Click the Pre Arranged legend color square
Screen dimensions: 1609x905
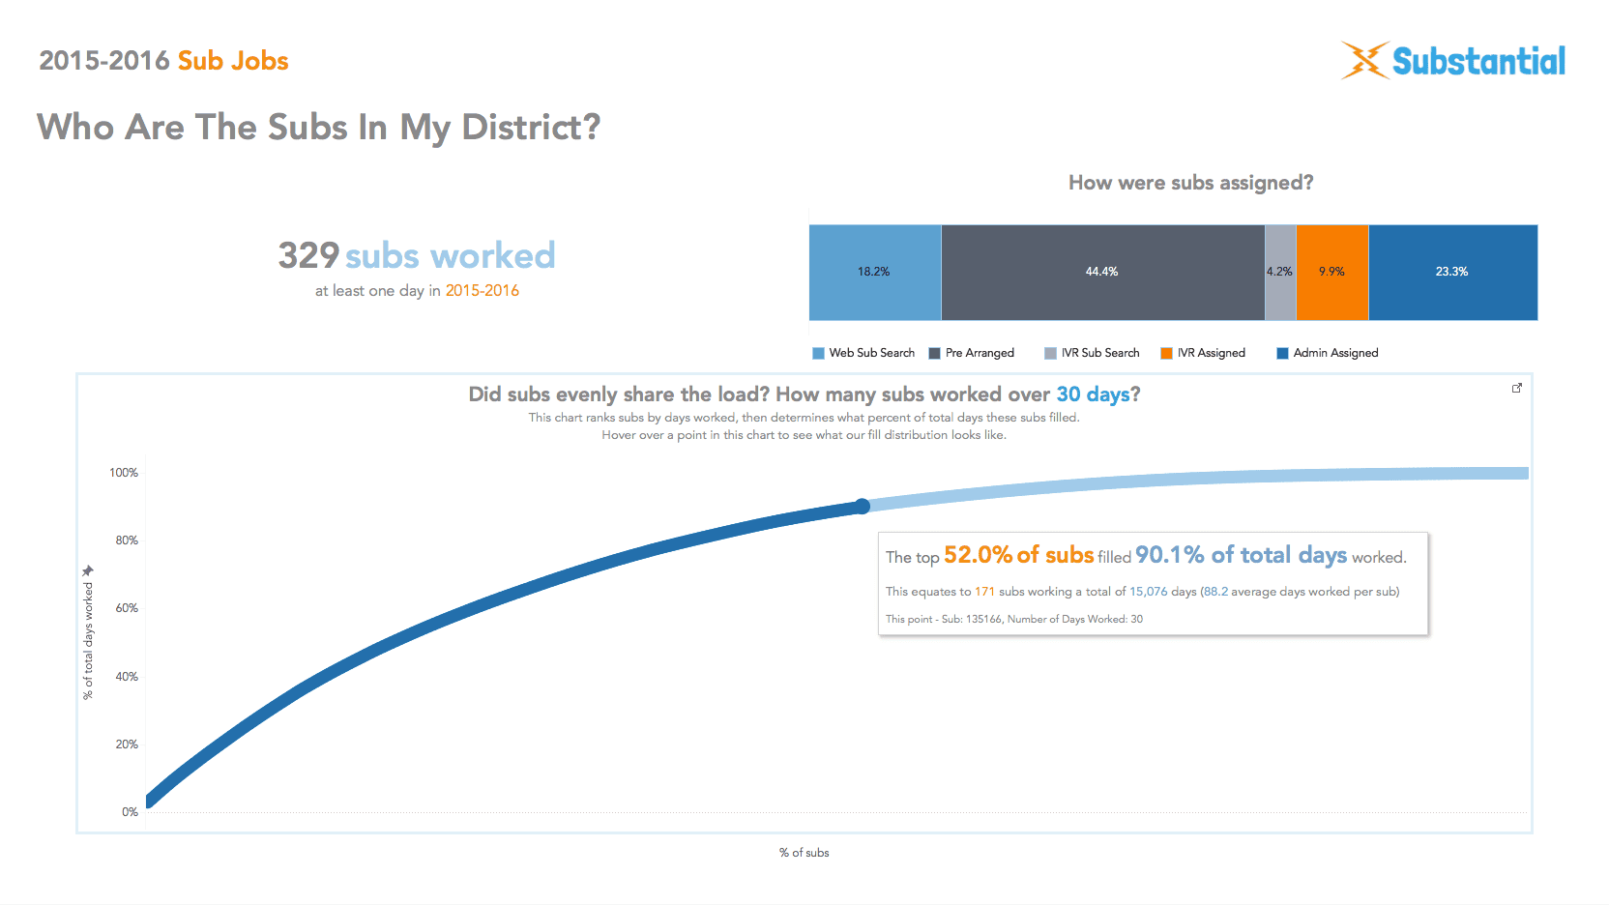pyautogui.click(x=935, y=354)
